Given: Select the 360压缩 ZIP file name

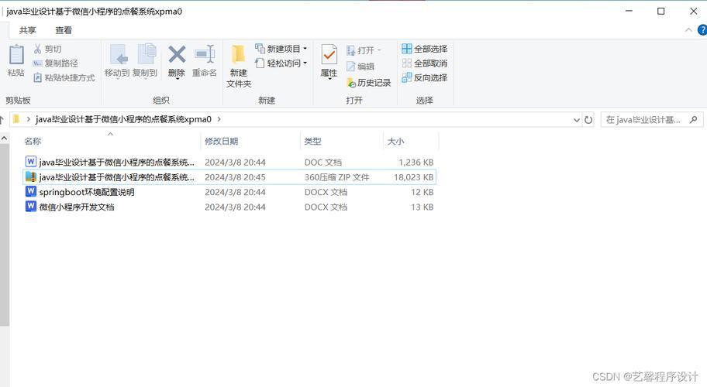Looking at the screenshot, I should 117,177.
